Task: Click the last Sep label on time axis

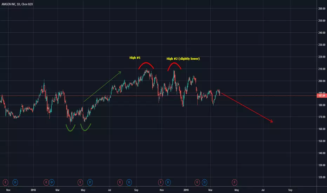Action: (290, 190)
